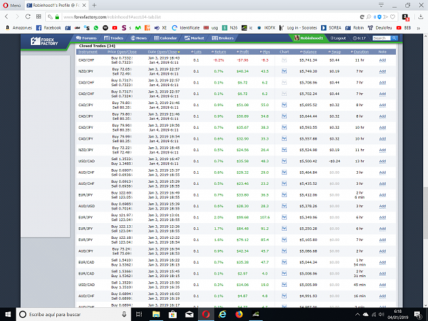This screenshot has height=321, width=428.
Task: Open Firefox from the taskbar
Action: (239, 314)
